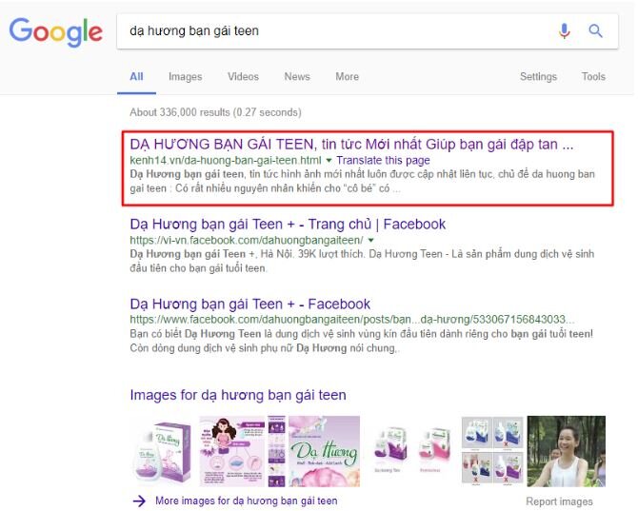Switch to the Images tab
638x511 pixels.
[x=185, y=76]
